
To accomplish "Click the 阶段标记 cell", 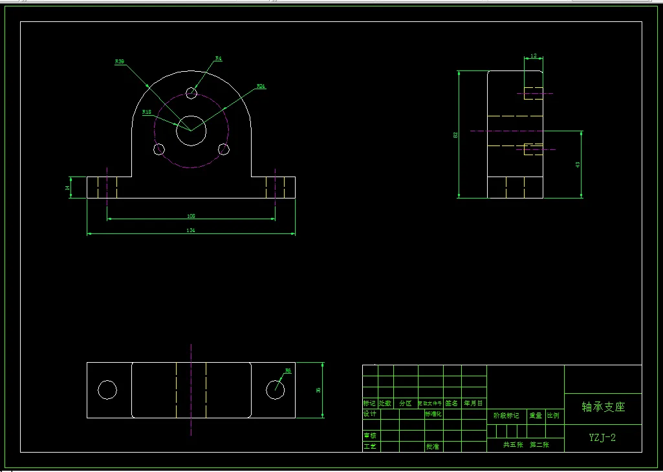I will [506, 416].
